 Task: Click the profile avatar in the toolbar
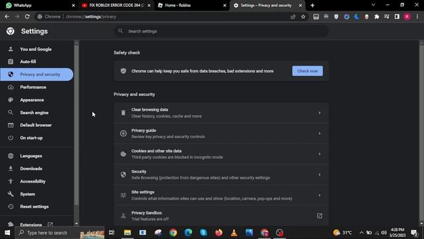(x=407, y=17)
